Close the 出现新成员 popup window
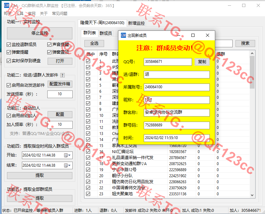This screenshot has width=265, height=214. tap(208, 35)
